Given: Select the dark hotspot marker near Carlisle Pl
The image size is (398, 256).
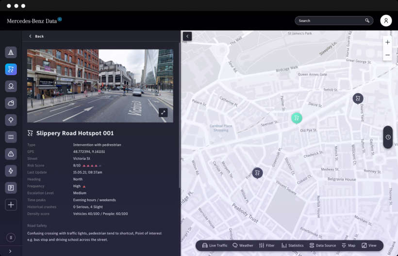Looking at the screenshot, I should click(257, 173).
